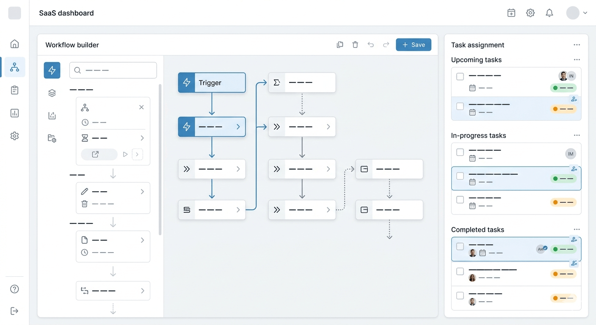
Task: Click the workflow builder search field
Action: point(113,70)
